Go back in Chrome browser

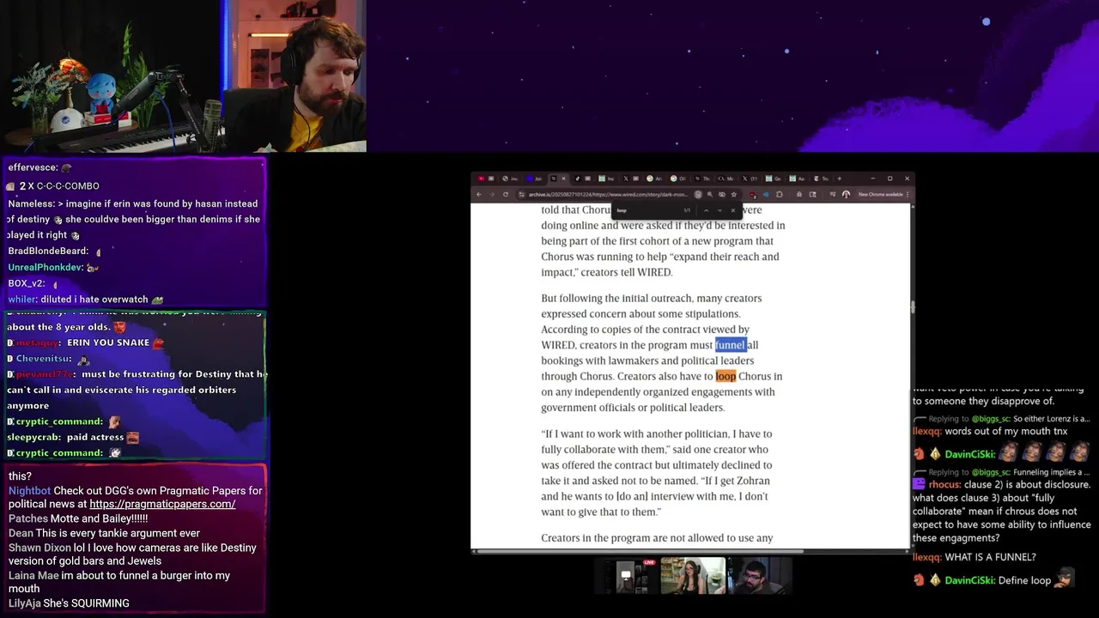479,194
